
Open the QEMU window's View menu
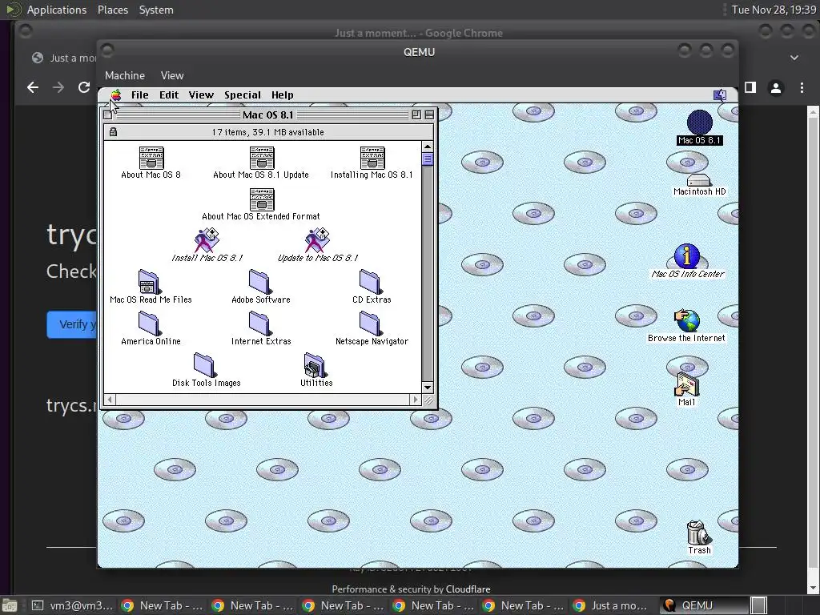coord(172,75)
